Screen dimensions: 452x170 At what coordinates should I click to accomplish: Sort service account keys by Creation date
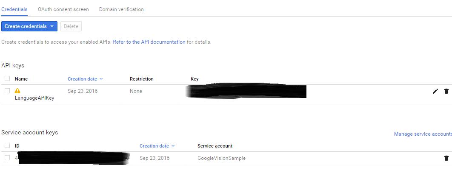coord(157,146)
